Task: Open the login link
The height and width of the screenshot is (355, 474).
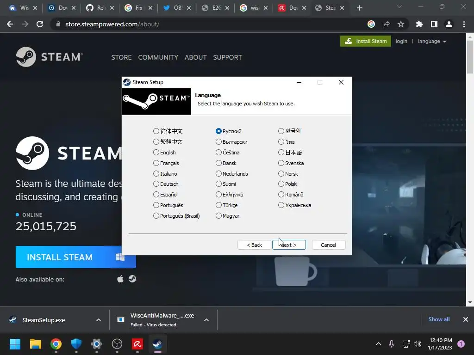Action: (x=401, y=41)
